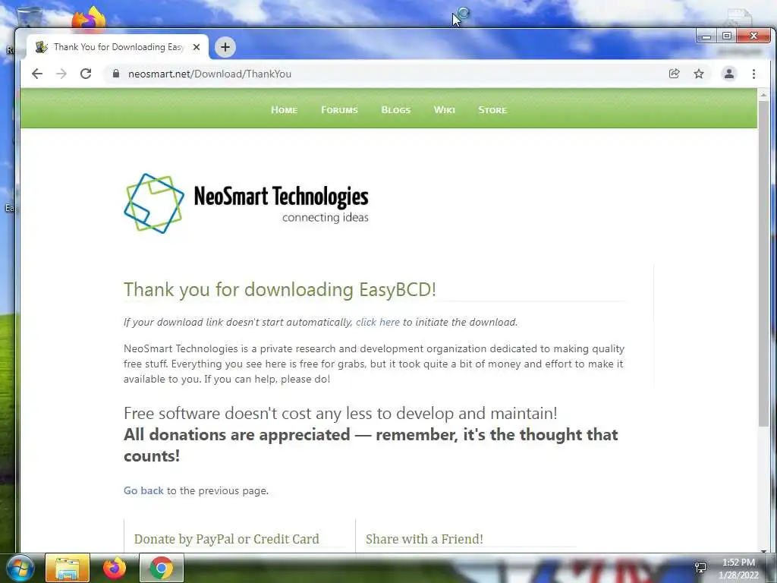
Task: Click the address bar URL neosmart.net/Download/ThankYou
Action: [209, 74]
